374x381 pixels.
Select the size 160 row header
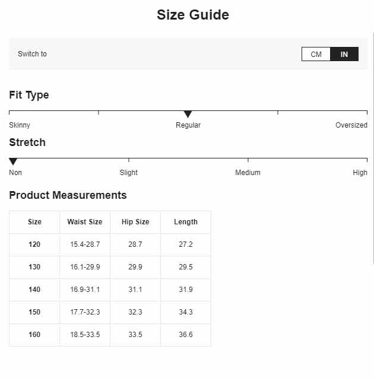34,335
